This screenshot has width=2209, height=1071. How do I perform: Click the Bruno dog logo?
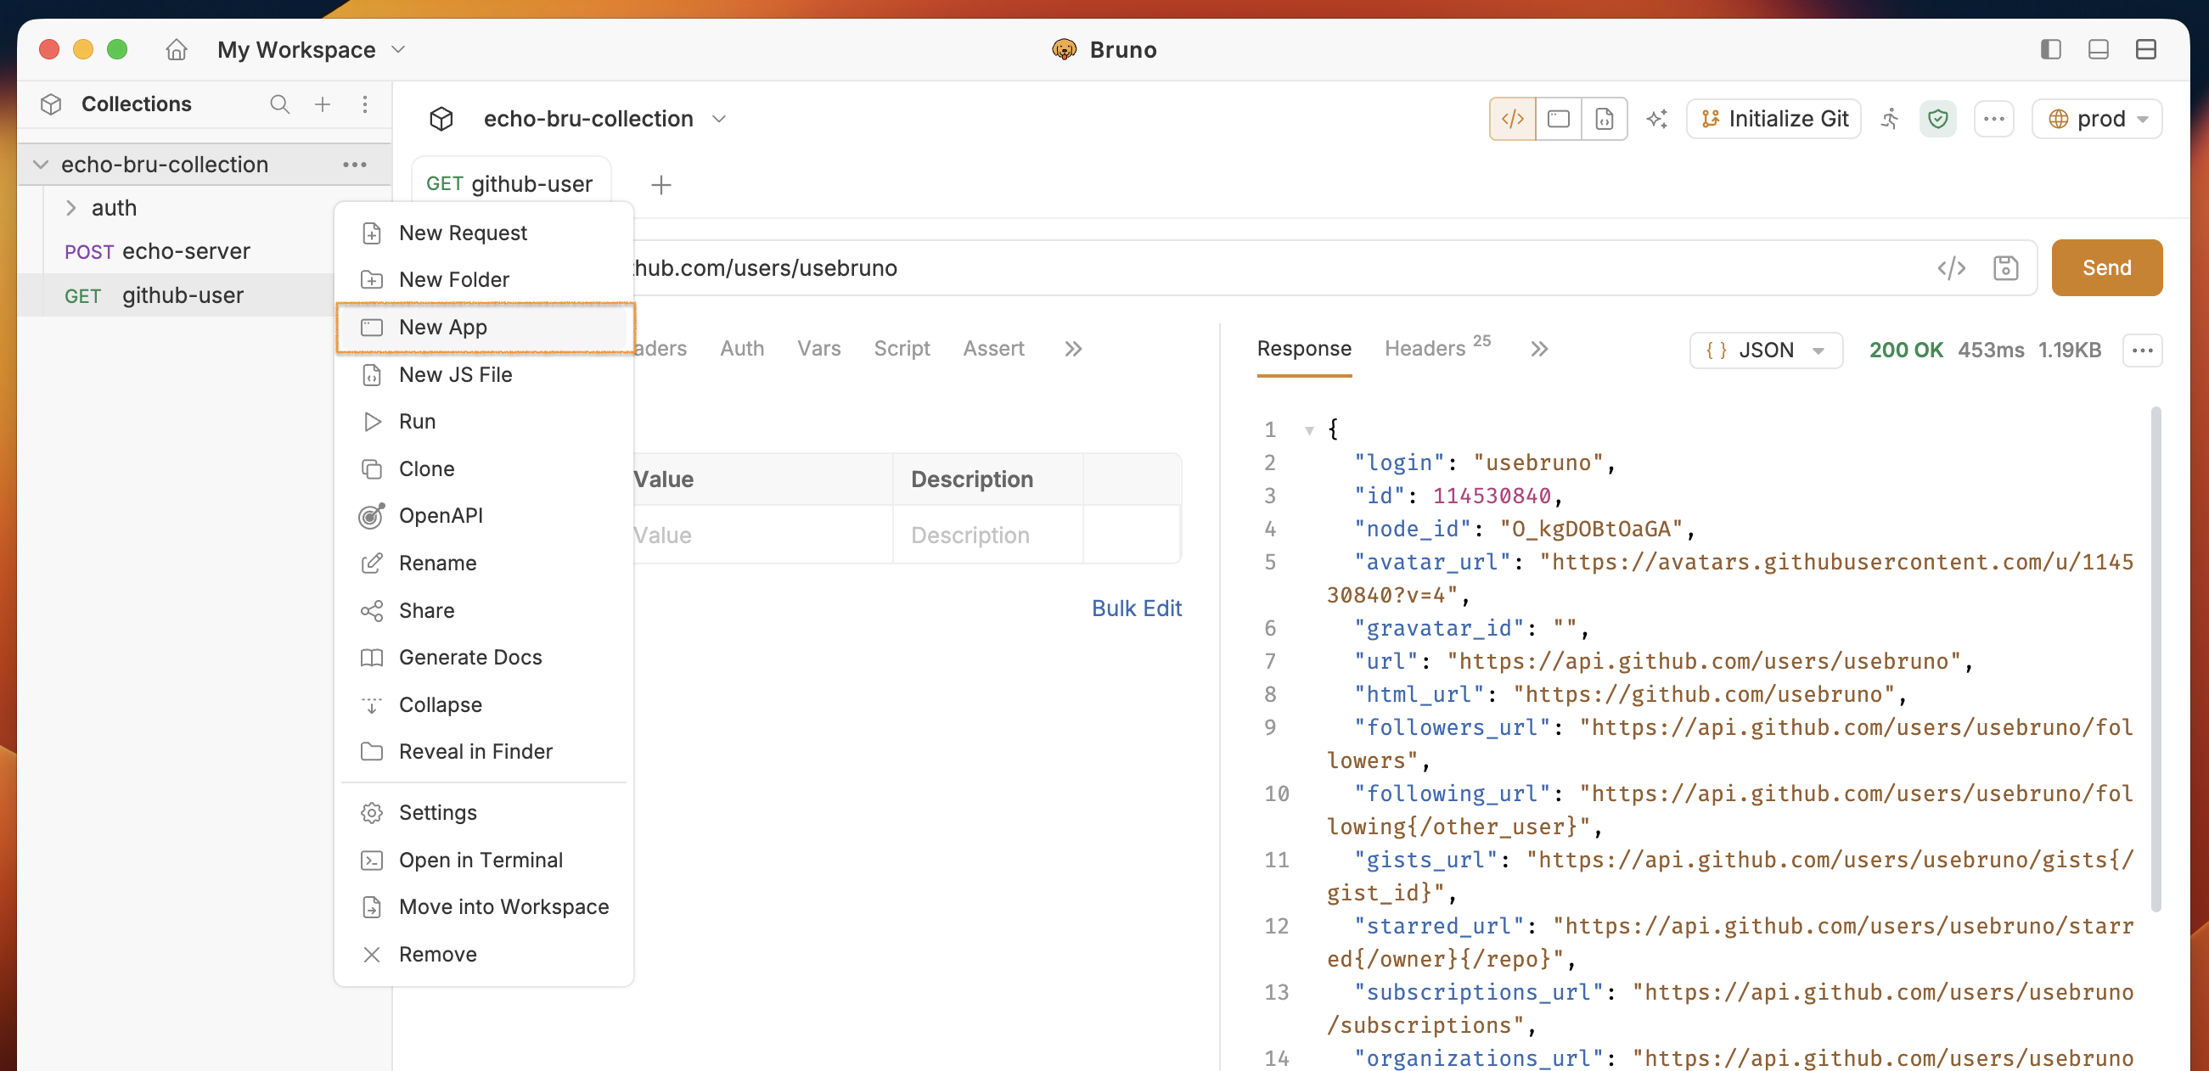tap(1064, 50)
